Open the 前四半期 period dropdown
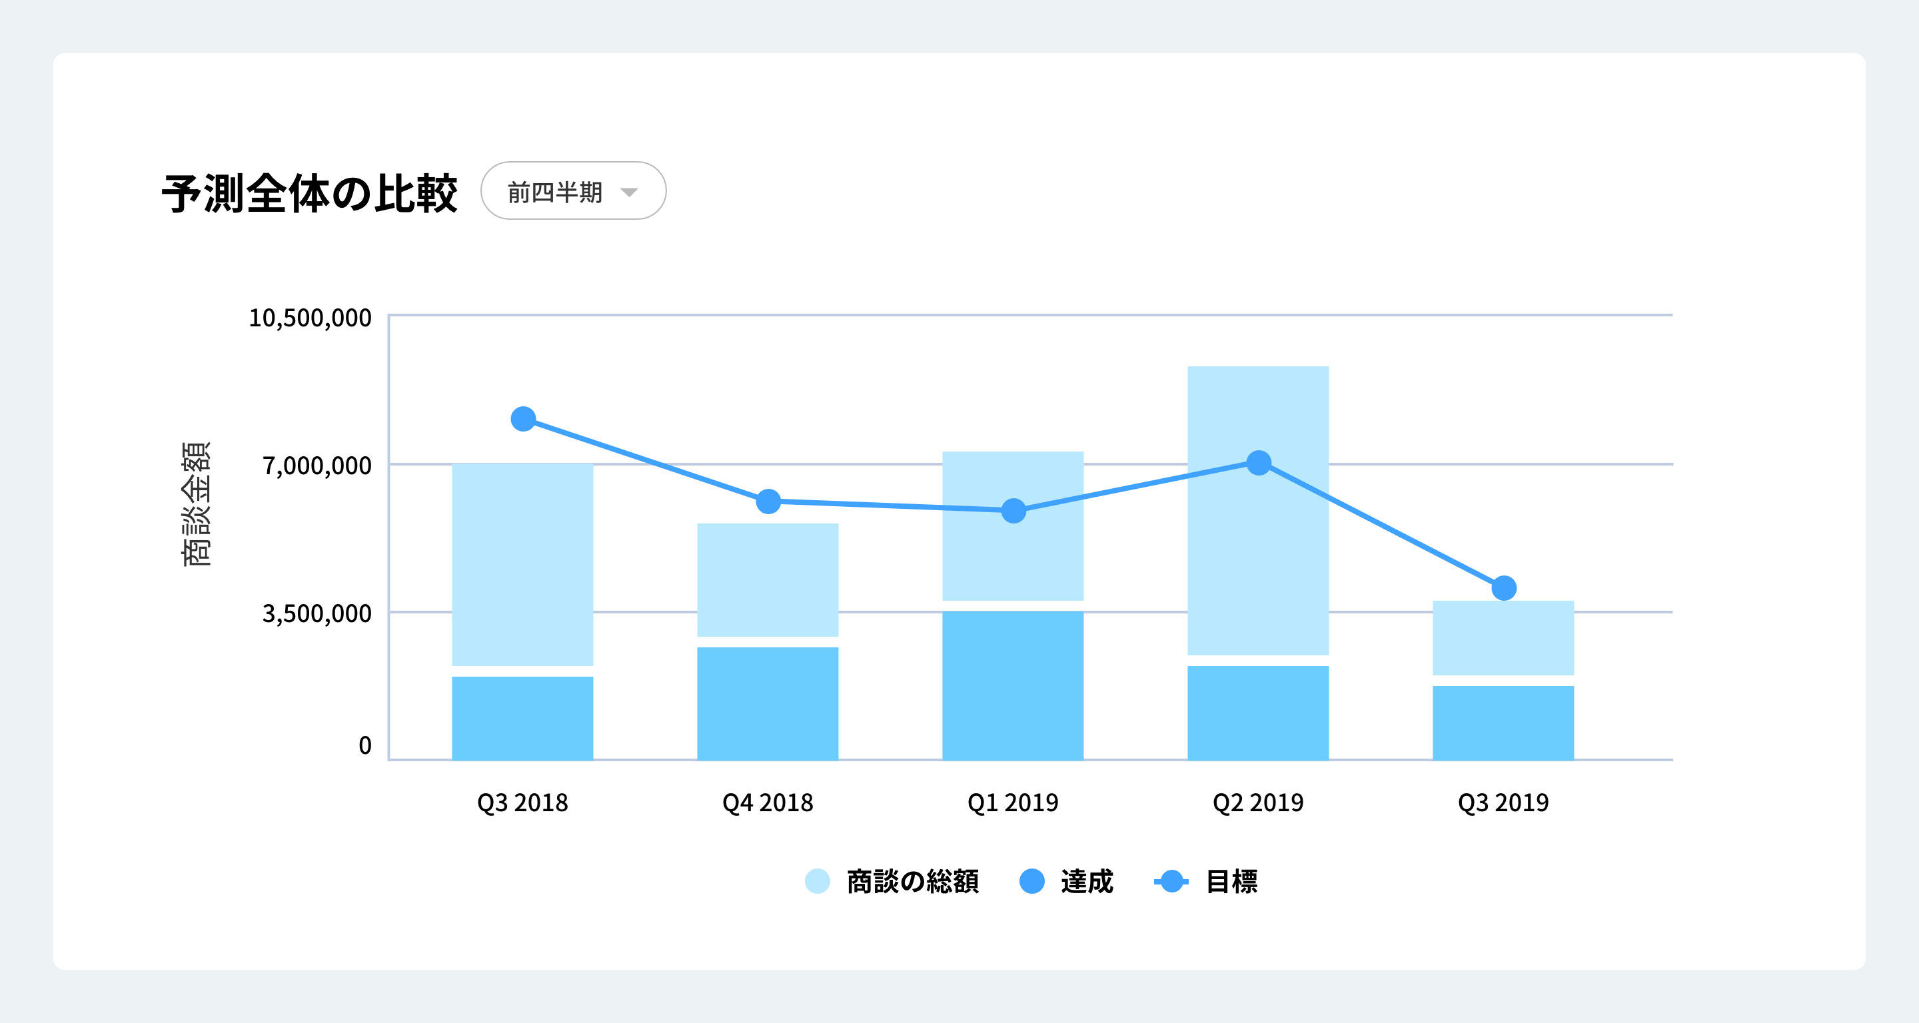Image resolution: width=1919 pixels, height=1023 pixels. pos(573,191)
